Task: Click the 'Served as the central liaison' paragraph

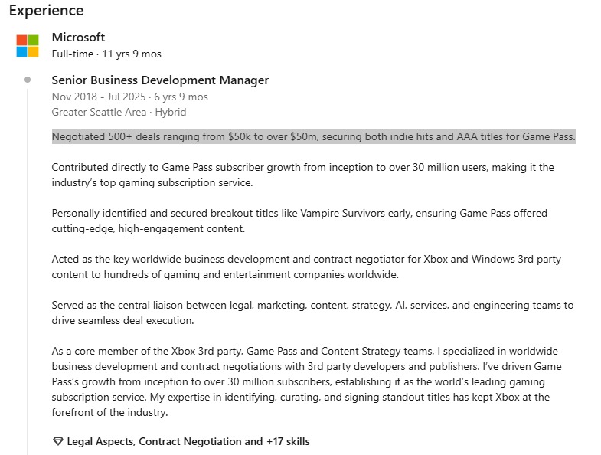Action: coord(312,313)
